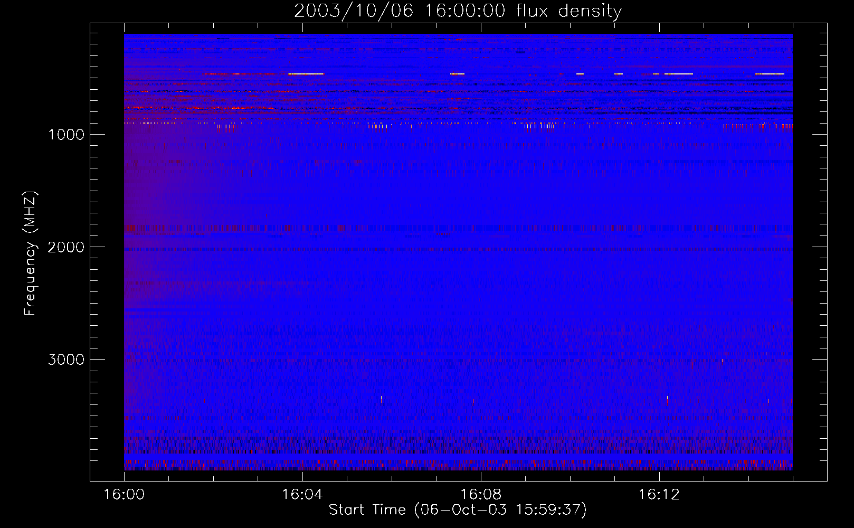Click the 16:08 time tick label
This screenshot has height=528, width=854.
[480, 495]
